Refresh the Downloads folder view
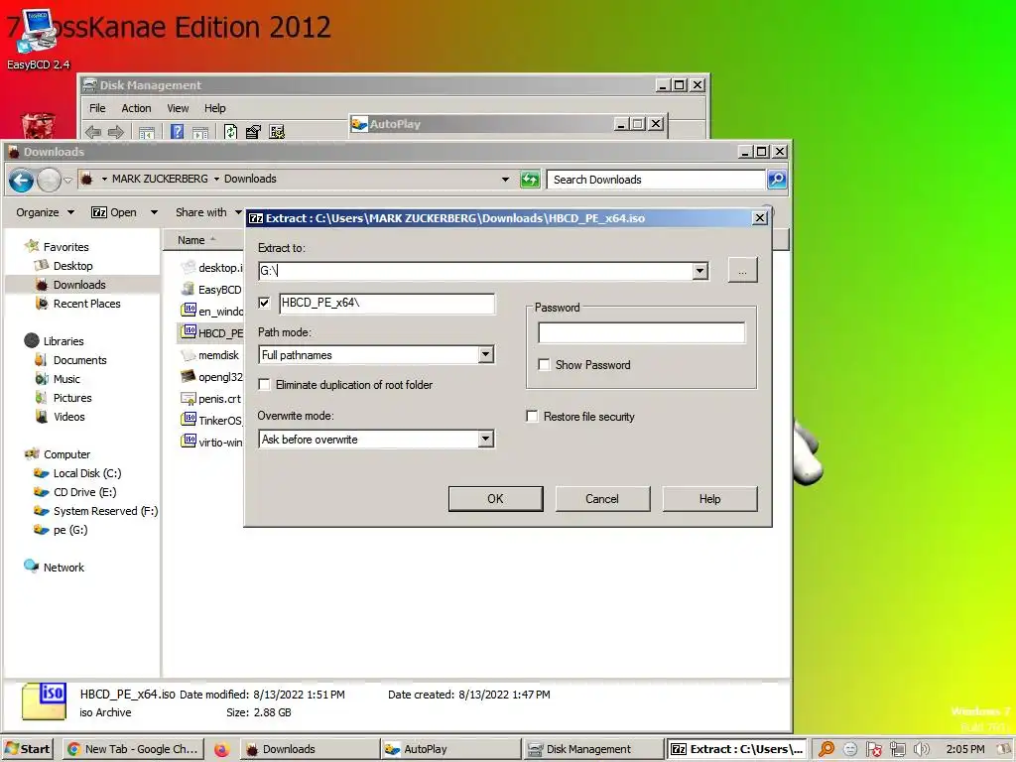Viewport: 1016px width, 762px height. coord(530,180)
